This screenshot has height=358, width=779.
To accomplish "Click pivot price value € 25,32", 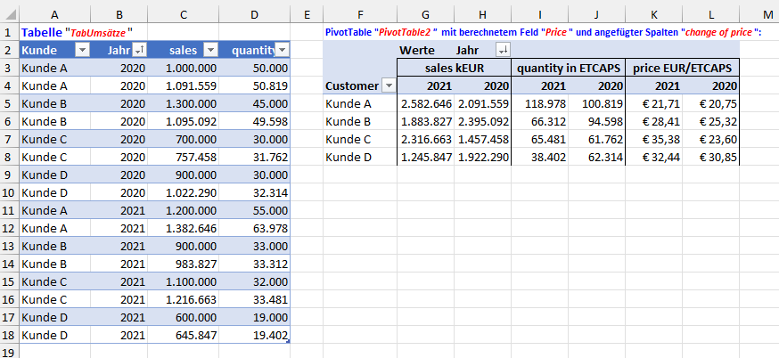I will click(x=711, y=122).
